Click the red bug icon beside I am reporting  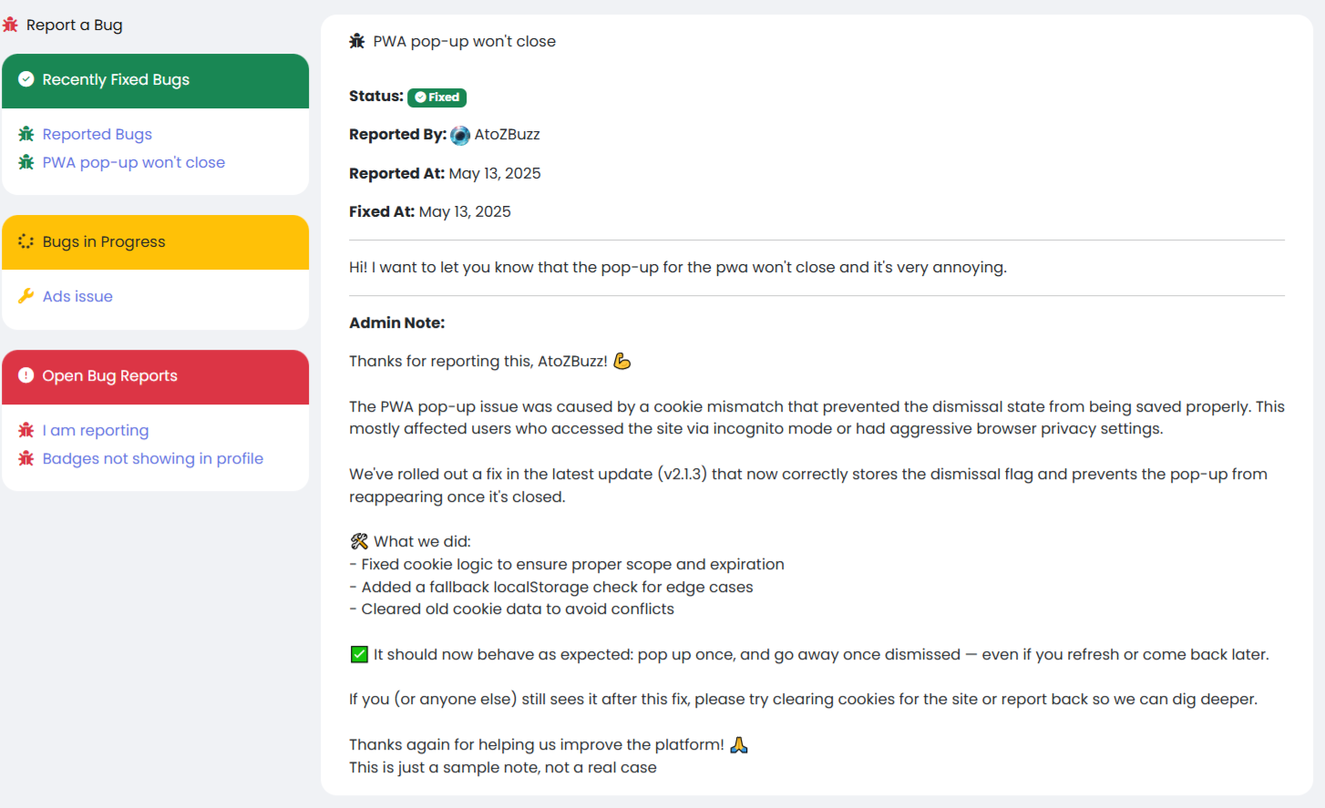pyautogui.click(x=26, y=430)
